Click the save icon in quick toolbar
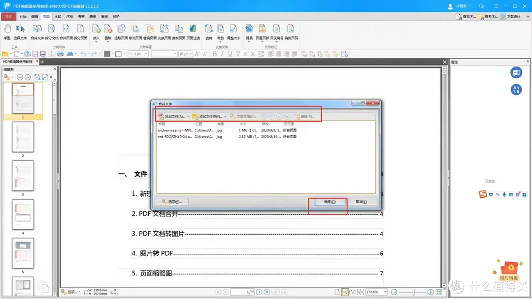This screenshot has width=532, height=299. click(x=35, y=54)
